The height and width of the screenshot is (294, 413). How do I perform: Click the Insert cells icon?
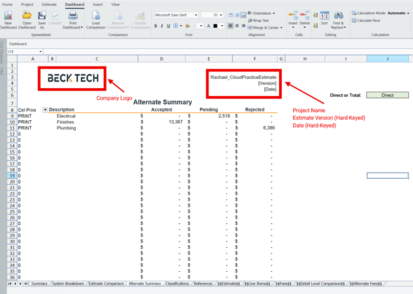293,17
